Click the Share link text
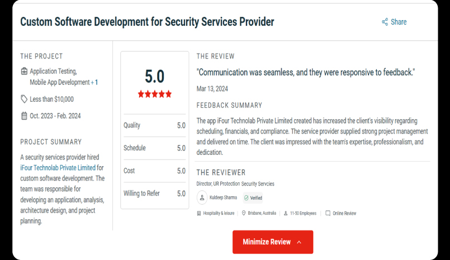This screenshot has height=260, width=450. pos(399,22)
